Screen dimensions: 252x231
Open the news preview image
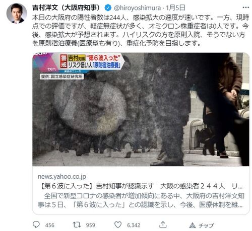click(x=141, y=109)
